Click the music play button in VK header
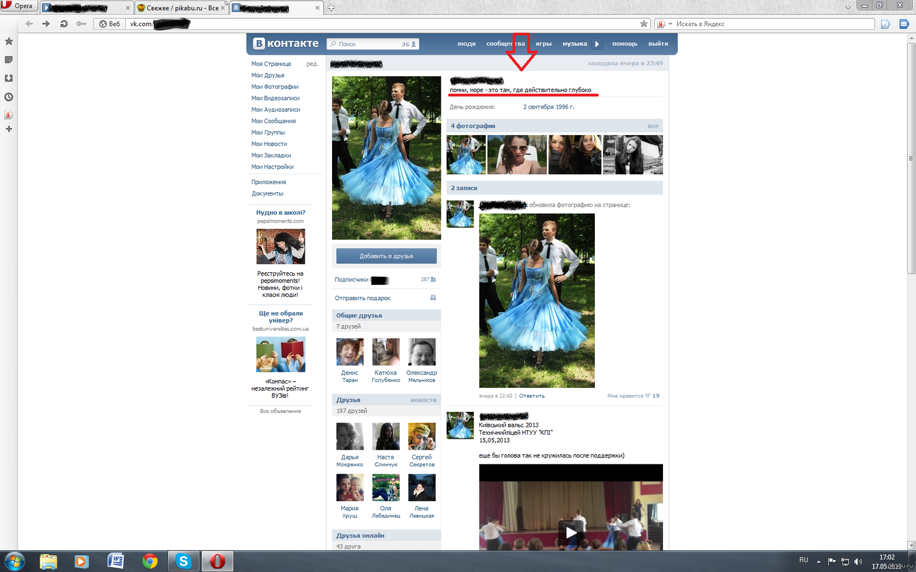Image resolution: width=916 pixels, height=572 pixels. pyautogui.click(x=597, y=44)
